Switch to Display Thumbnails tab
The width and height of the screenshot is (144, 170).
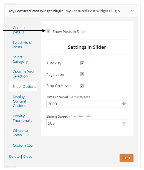[22, 118]
